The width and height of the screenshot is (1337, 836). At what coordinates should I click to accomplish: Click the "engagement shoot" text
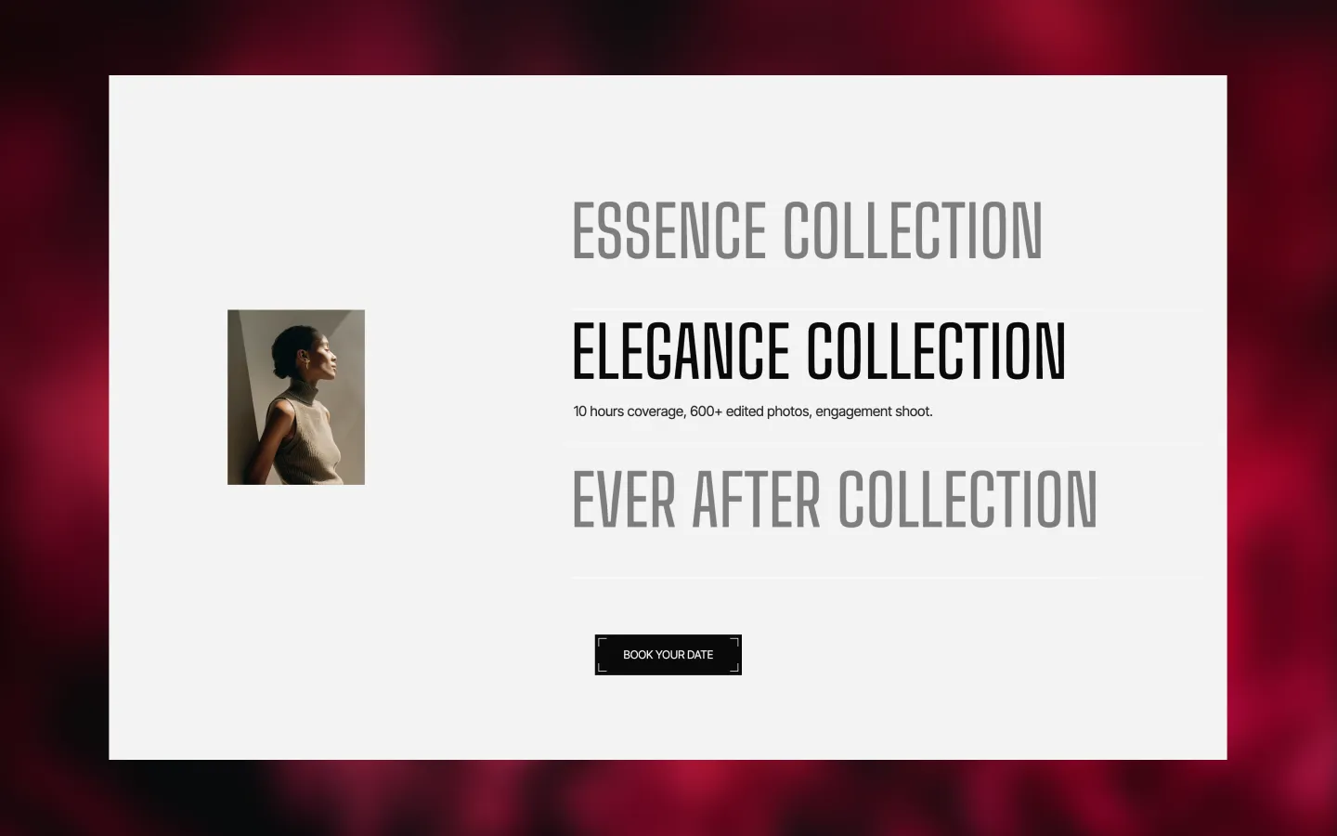click(x=874, y=411)
